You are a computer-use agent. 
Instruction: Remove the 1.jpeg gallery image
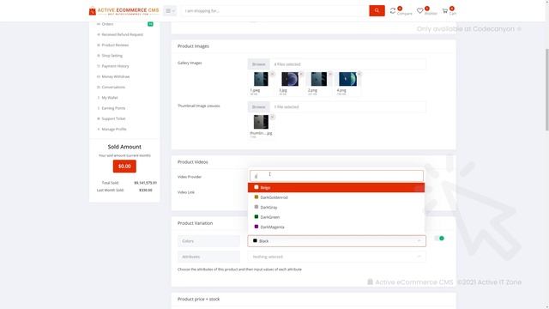tap(273, 74)
